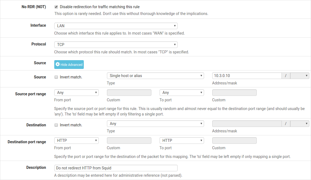Open the Protocol dropdown showing TCP
311x180 pixels.
tap(116, 45)
